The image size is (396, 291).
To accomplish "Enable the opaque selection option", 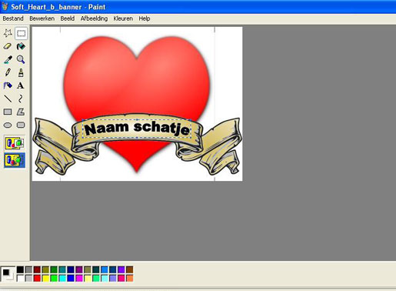I will [15, 142].
